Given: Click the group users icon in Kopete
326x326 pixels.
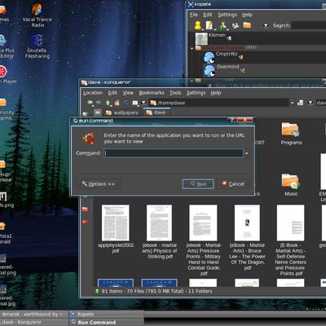Looking at the screenshot, I should (235, 25).
